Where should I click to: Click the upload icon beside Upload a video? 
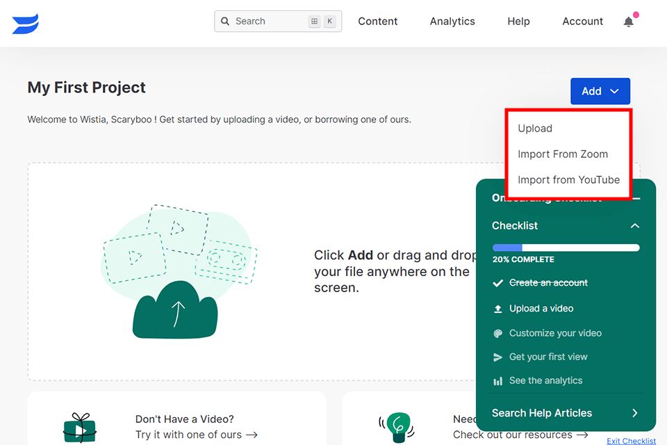click(x=497, y=309)
